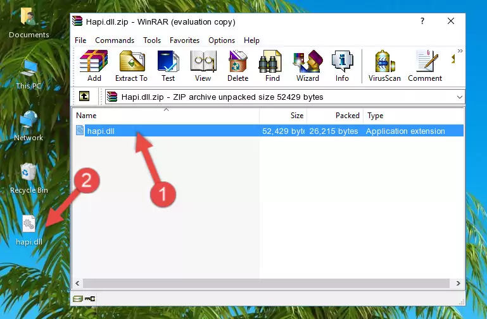The image size is (487, 319).
Task: Select the Network desktop icon
Action: point(28,126)
